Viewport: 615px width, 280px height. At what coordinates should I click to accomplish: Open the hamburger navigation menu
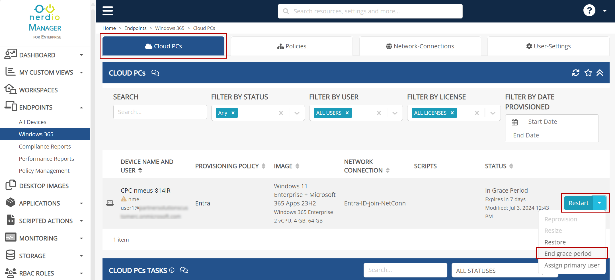click(108, 11)
